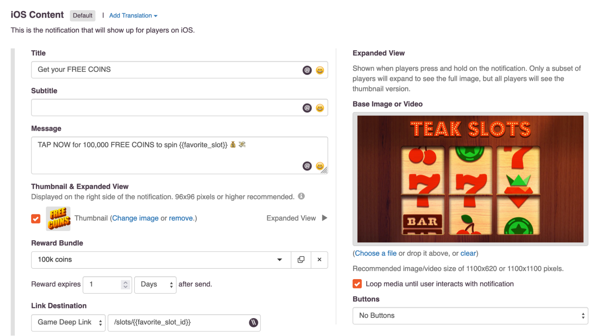Open the Add Translation dropdown
This screenshot has width=596, height=336.
(133, 15)
